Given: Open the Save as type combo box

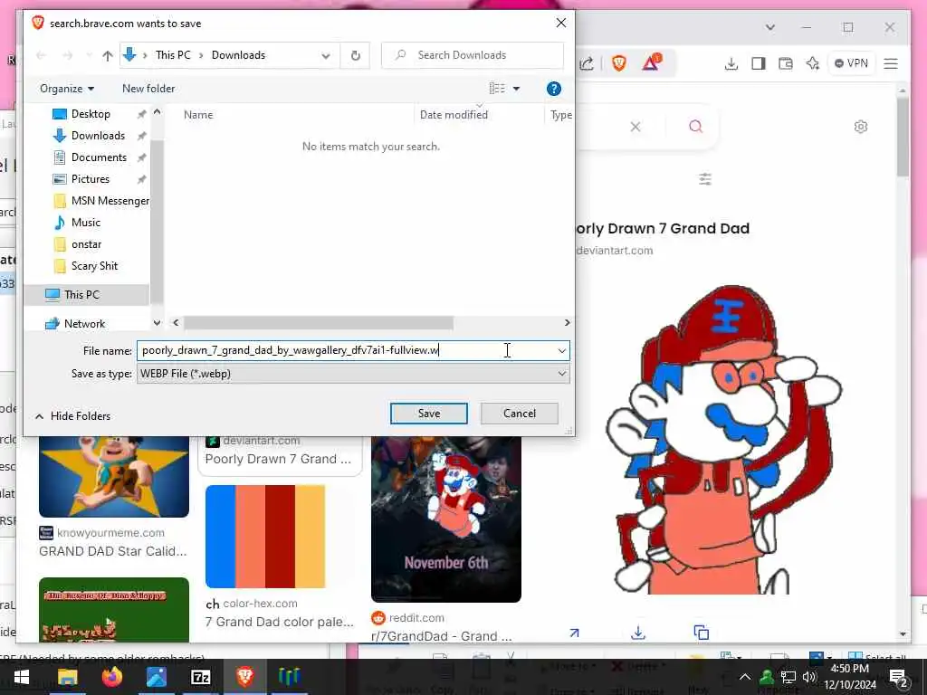Looking at the screenshot, I should 353,374.
